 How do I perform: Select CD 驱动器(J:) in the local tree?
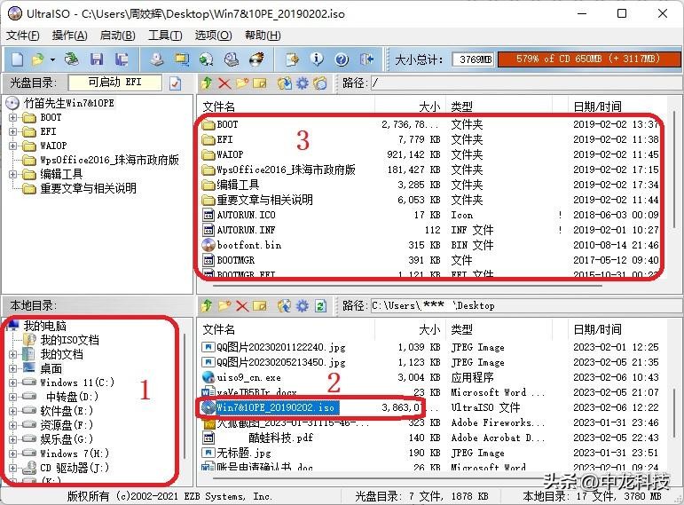click(75, 468)
